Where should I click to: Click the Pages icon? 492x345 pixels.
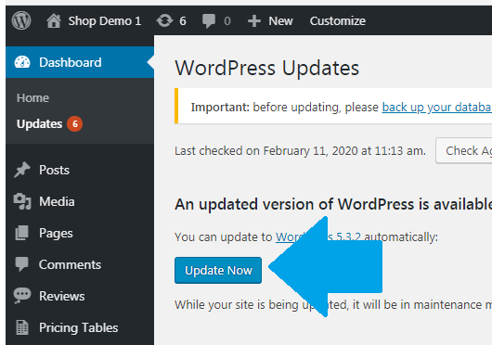pos(22,233)
